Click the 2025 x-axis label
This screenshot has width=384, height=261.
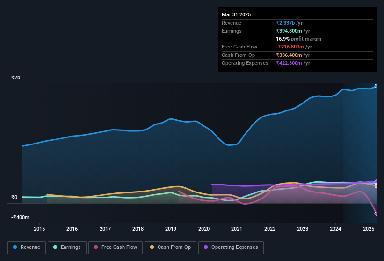[x=368, y=229]
